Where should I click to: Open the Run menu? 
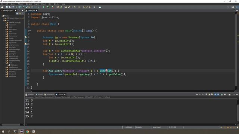pos(50,4)
